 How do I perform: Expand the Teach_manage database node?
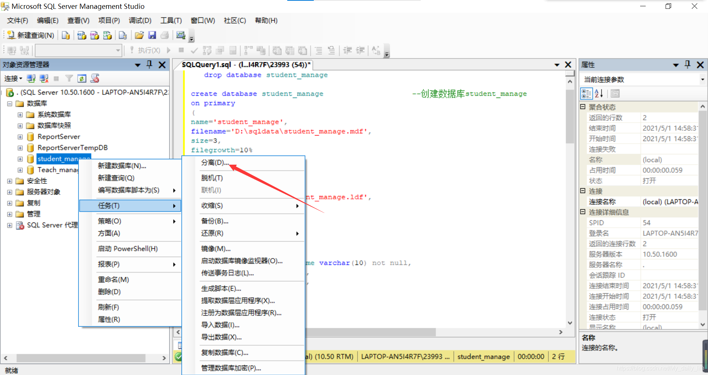[20, 170]
